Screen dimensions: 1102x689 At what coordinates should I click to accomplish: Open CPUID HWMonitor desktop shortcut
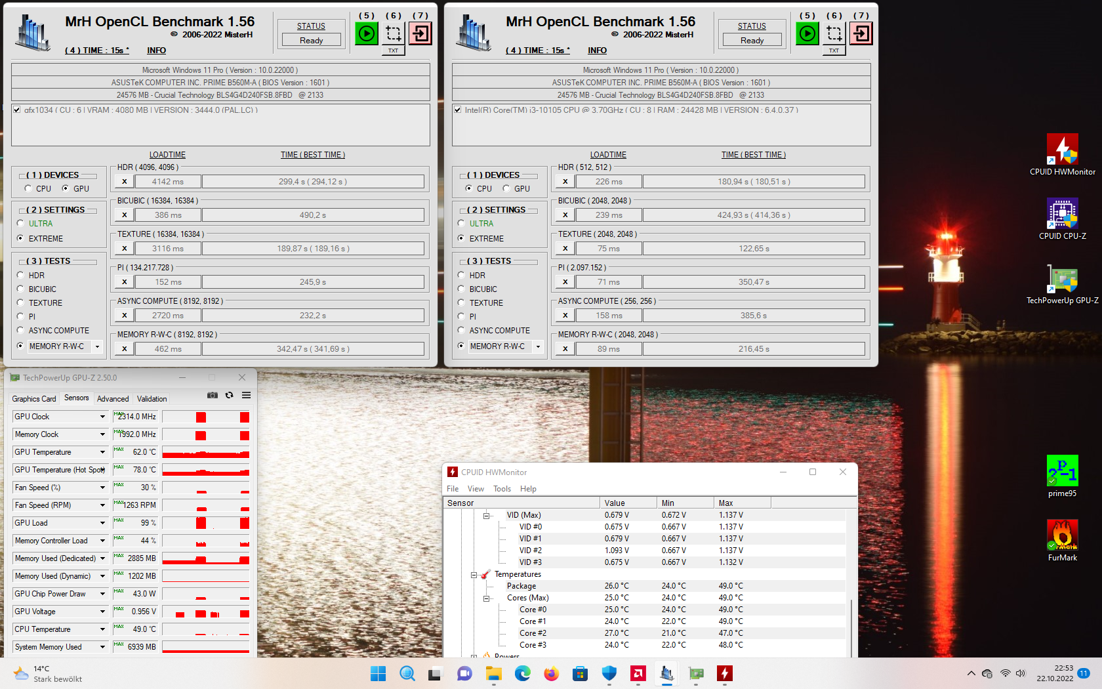tap(1063, 155)
